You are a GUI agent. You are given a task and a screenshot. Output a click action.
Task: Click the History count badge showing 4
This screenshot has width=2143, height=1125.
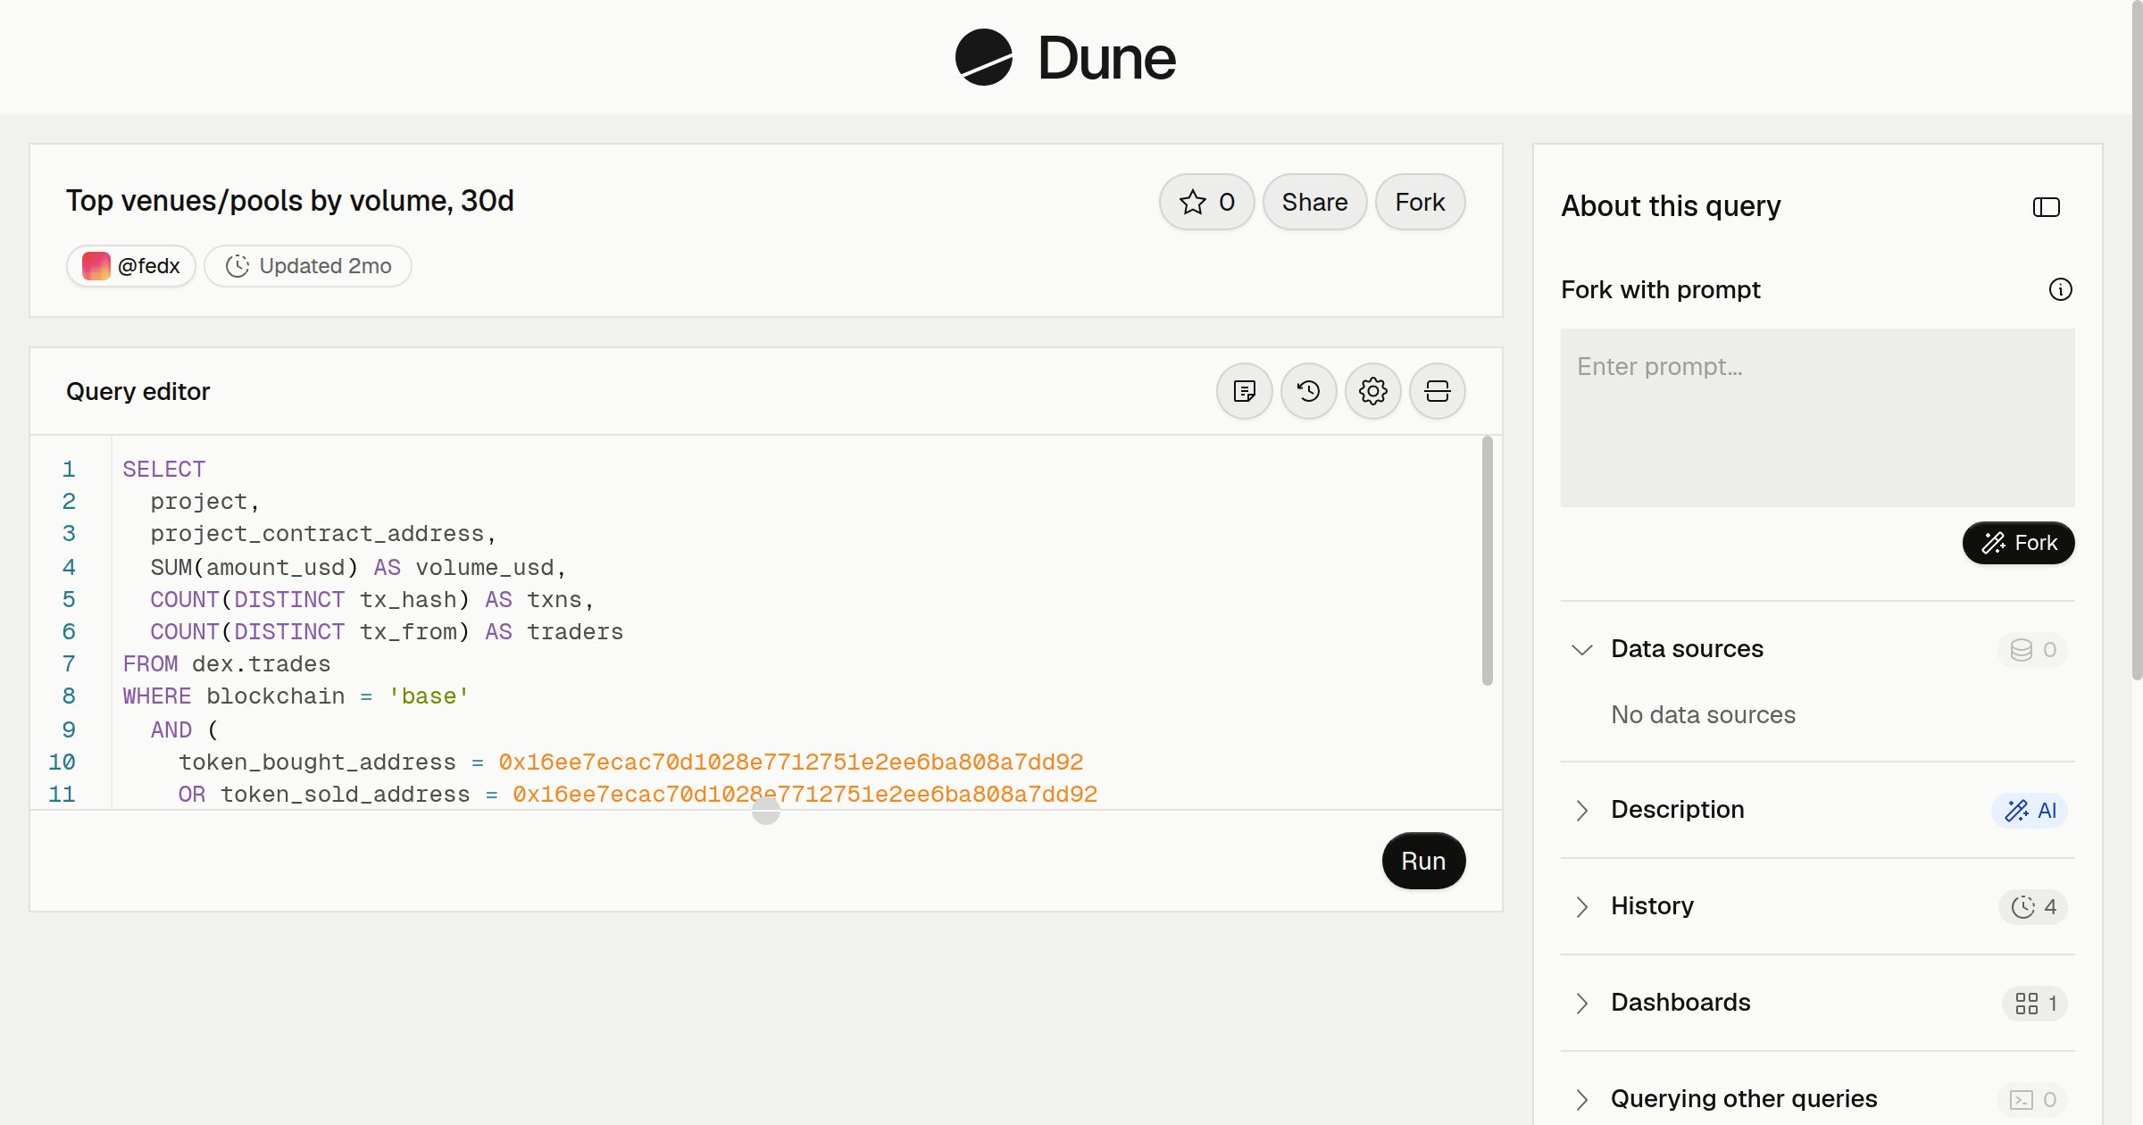[2032, 907]
